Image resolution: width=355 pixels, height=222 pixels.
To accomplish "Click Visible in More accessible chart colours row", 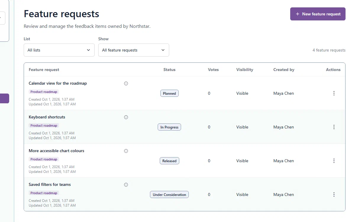I will (x=242, y=161).
